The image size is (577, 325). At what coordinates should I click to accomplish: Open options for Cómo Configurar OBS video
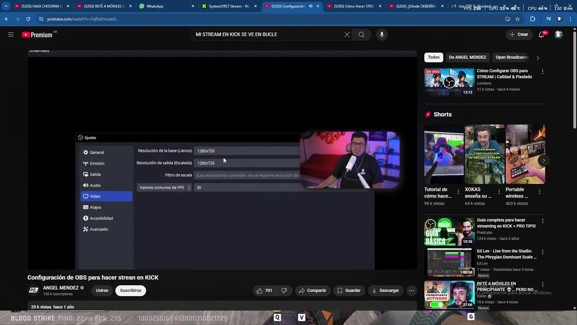click(x=542, y=72)
